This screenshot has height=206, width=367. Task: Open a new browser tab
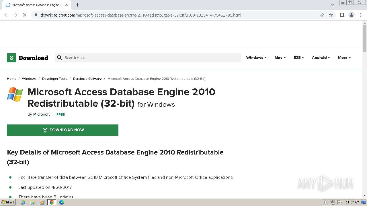pyautogui.click(x=77, y=5)
